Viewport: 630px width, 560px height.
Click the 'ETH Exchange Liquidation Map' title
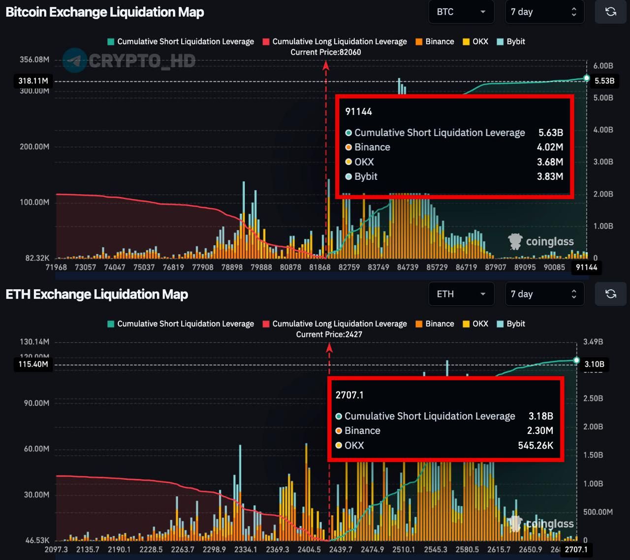(97, 294)
